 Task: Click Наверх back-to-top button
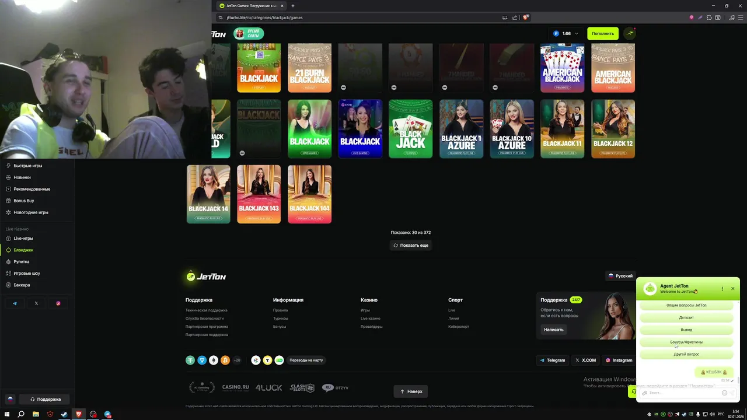click(x=411, y=391)
